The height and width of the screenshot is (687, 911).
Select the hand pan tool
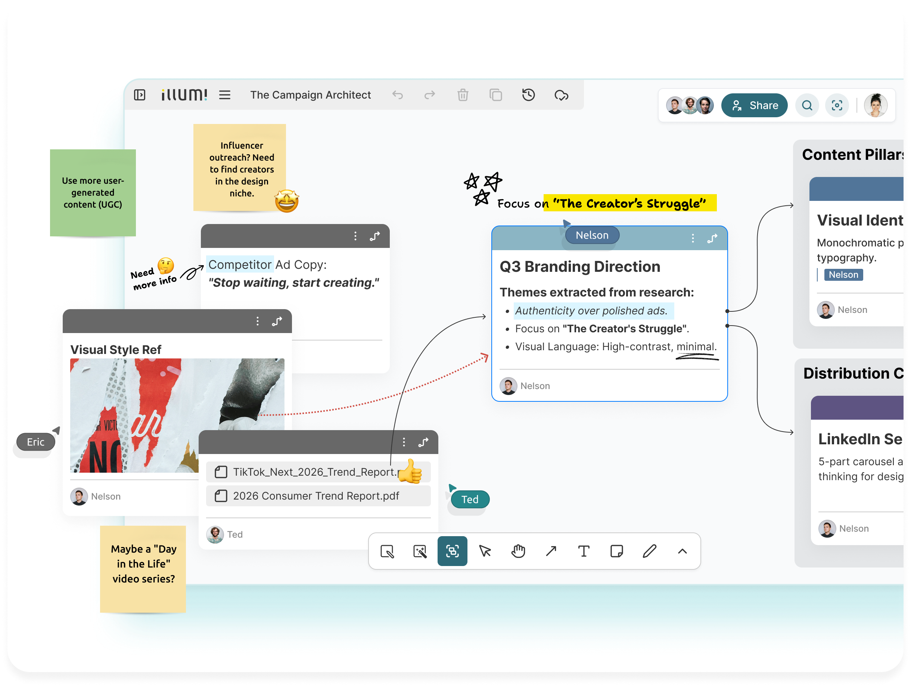[518, 551]
